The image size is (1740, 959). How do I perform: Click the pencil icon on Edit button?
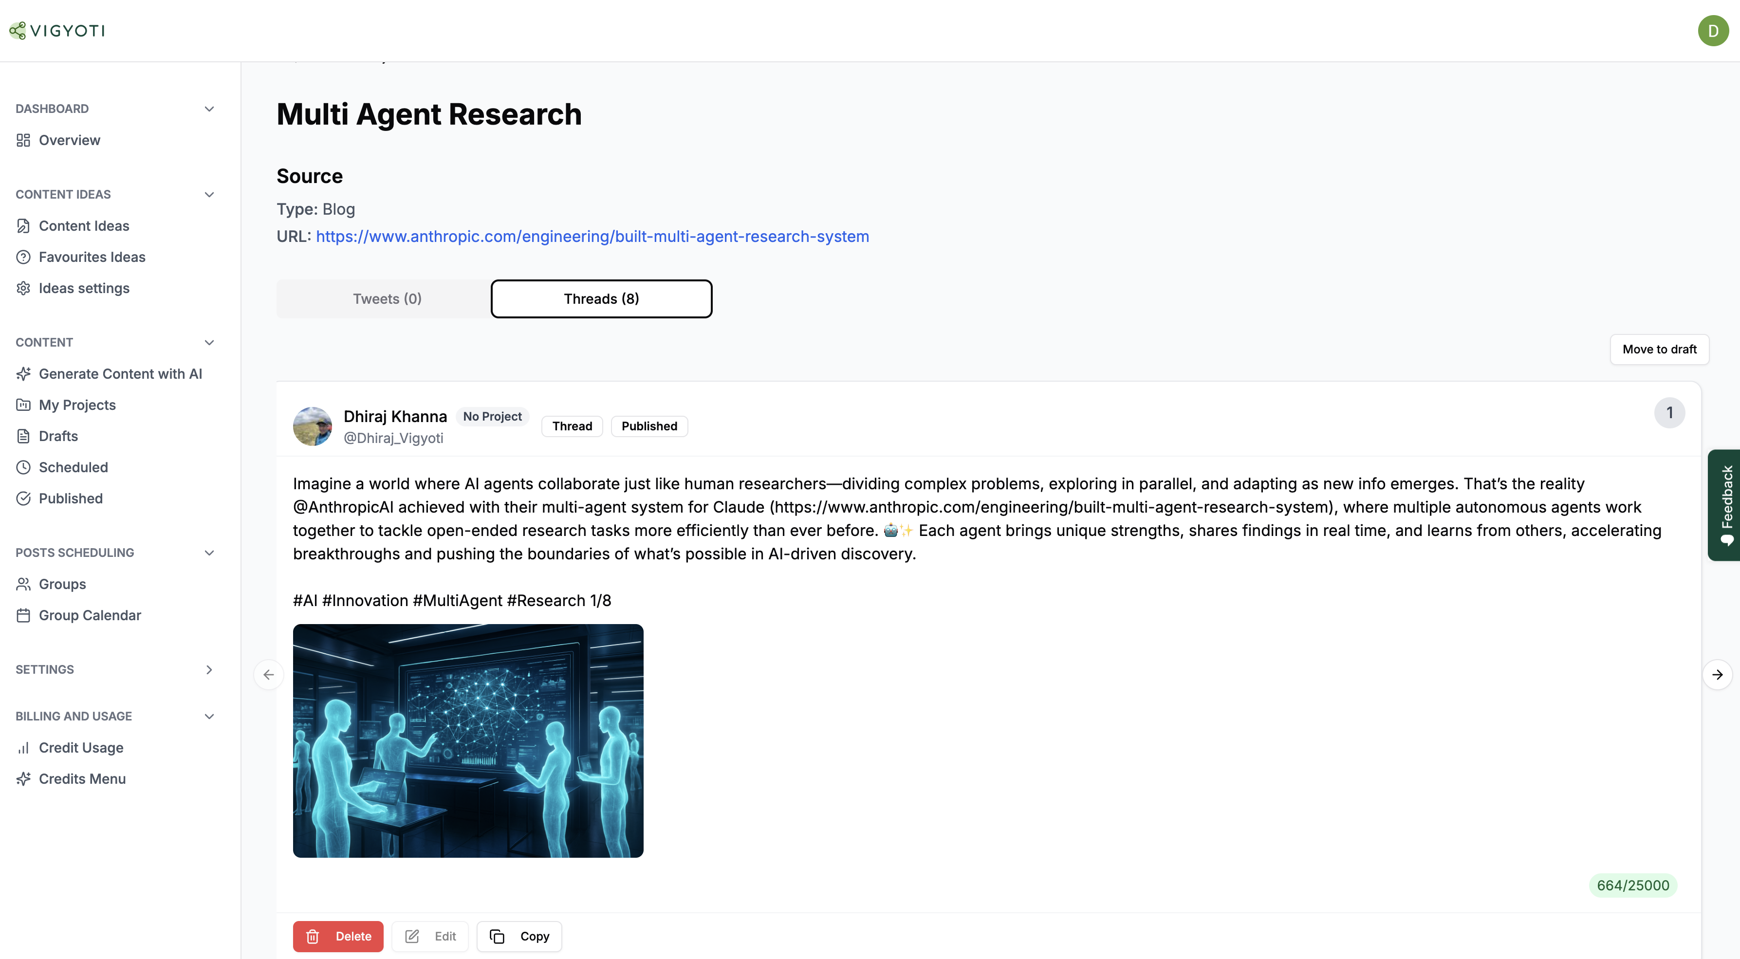[412, 937]
